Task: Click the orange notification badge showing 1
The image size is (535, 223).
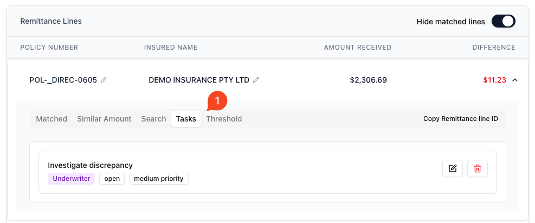Action: [217, 100]
